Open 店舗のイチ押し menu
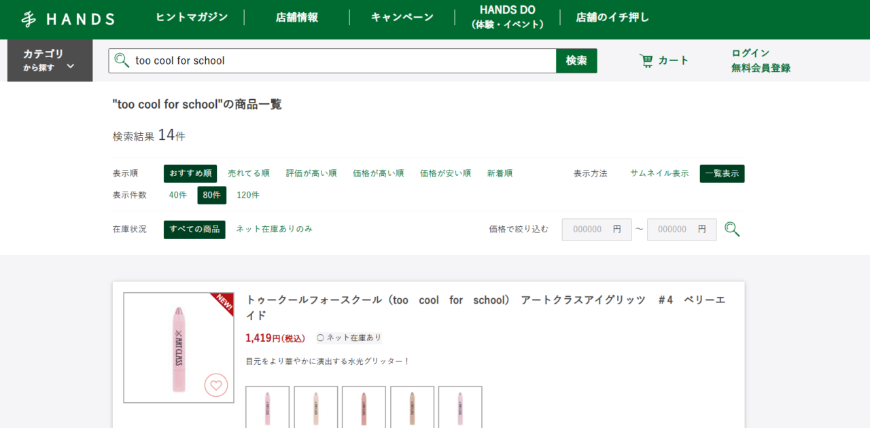 pos(612,18)
